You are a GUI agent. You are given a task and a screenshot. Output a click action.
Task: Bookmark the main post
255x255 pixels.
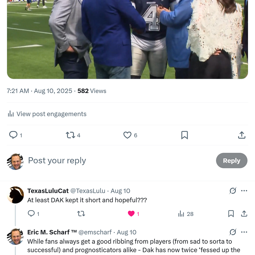click(184, 135)
